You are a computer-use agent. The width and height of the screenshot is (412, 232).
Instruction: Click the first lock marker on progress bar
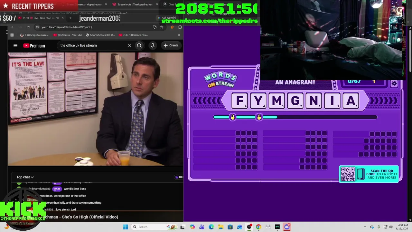233,117
